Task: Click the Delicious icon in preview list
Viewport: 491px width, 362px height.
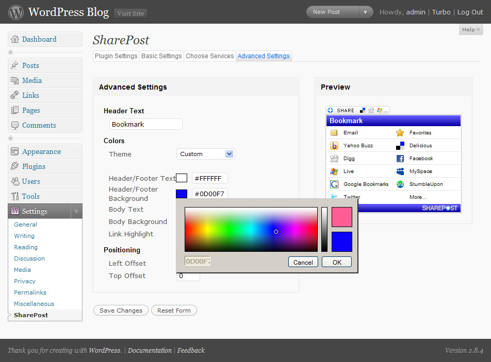Action: pyautogui.click(x=400, y=146)
